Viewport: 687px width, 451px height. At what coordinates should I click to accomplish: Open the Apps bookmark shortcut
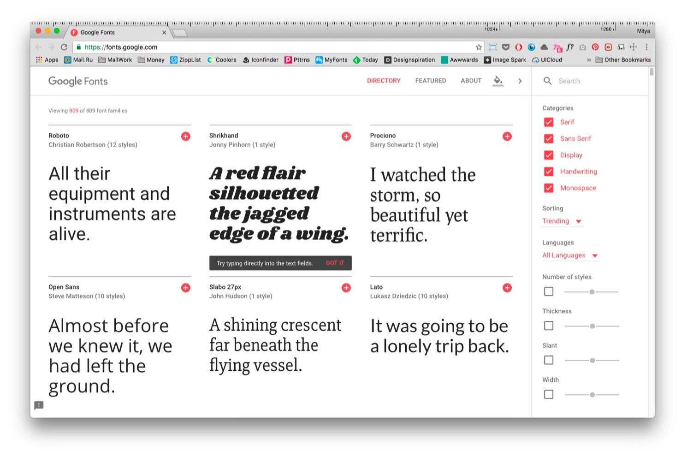pos(47,60)
